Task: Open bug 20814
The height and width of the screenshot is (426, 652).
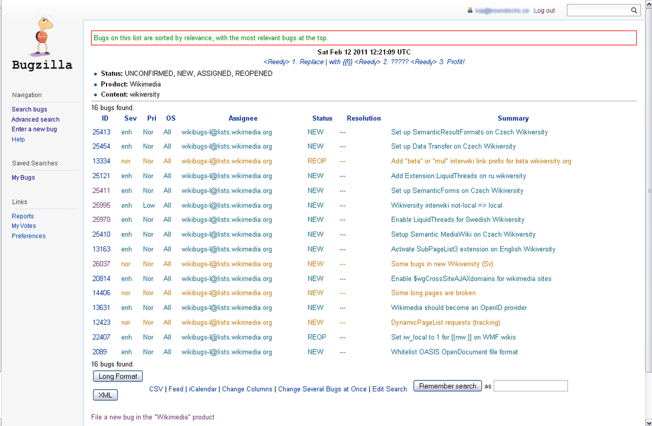Action: [x=101, y=278]
